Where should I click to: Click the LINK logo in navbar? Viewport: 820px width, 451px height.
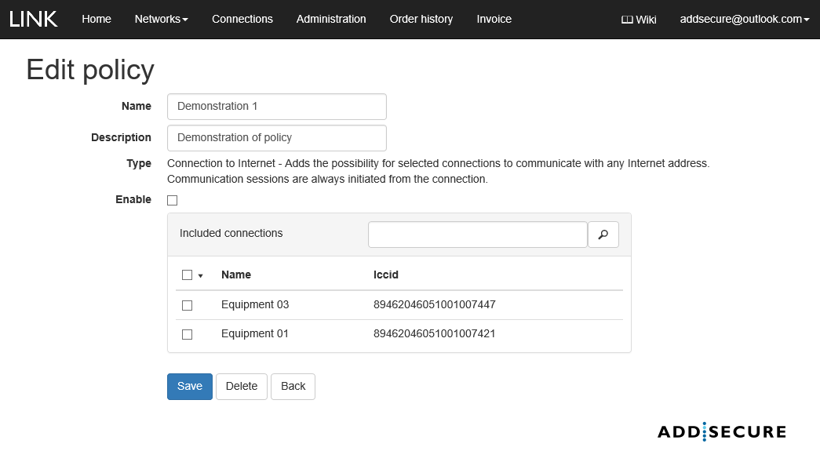pyautogui.click(x=34, y=19)
